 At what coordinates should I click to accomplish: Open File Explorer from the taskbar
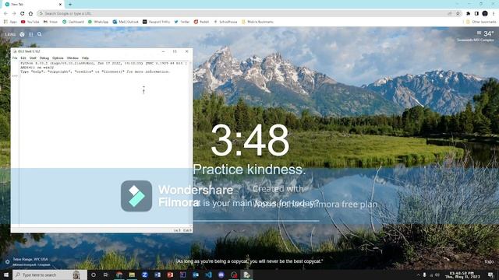click(x=132, y=275)
